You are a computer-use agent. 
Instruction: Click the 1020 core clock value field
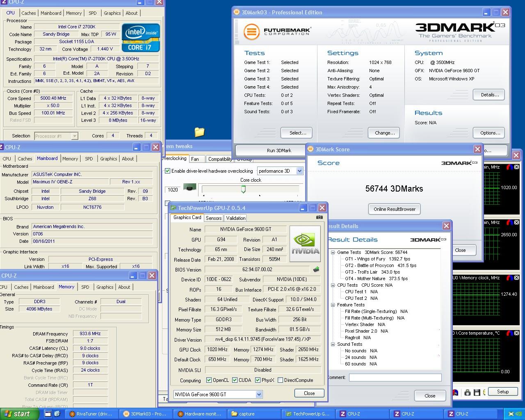[x=173, y=189]
